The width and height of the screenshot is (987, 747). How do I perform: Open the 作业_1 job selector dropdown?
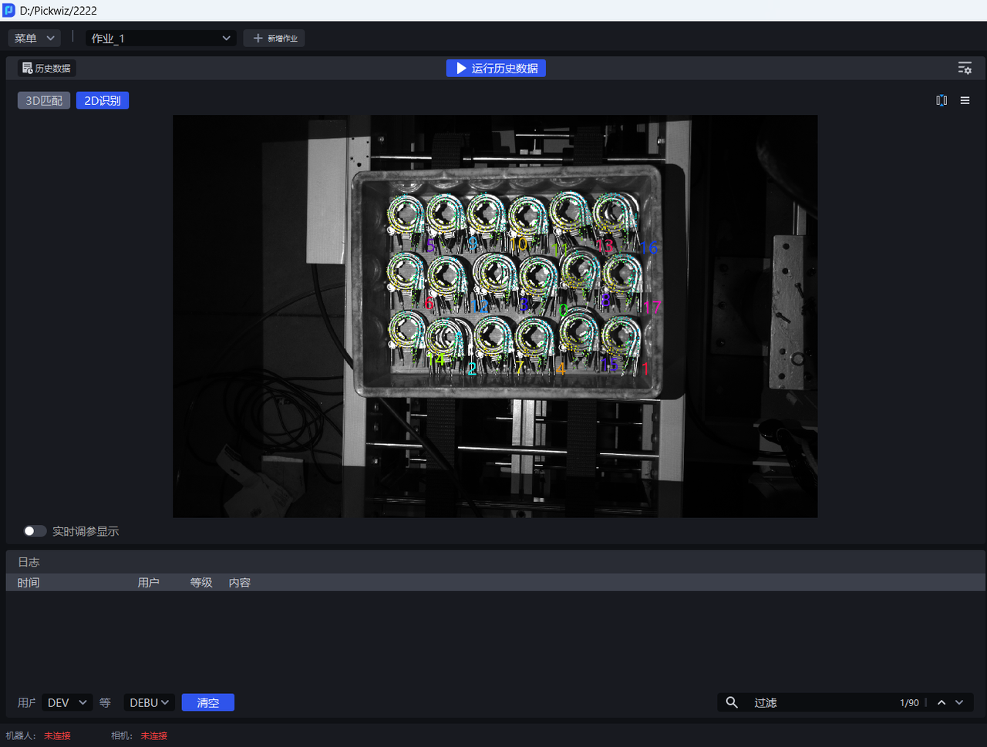pos(160,39)
